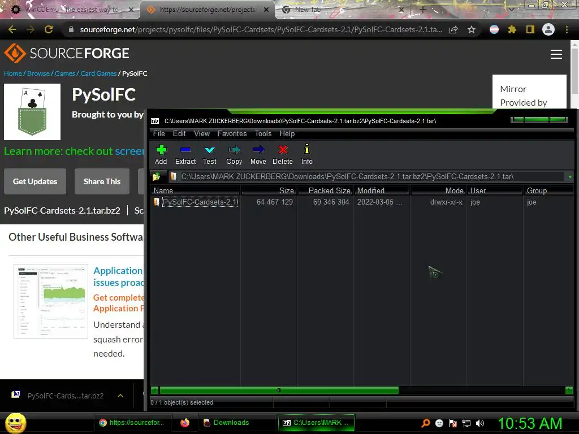The height and width of the screenshot is (434, 579).
Task: Toggle Chrome side panel icon
Action: 530,29
